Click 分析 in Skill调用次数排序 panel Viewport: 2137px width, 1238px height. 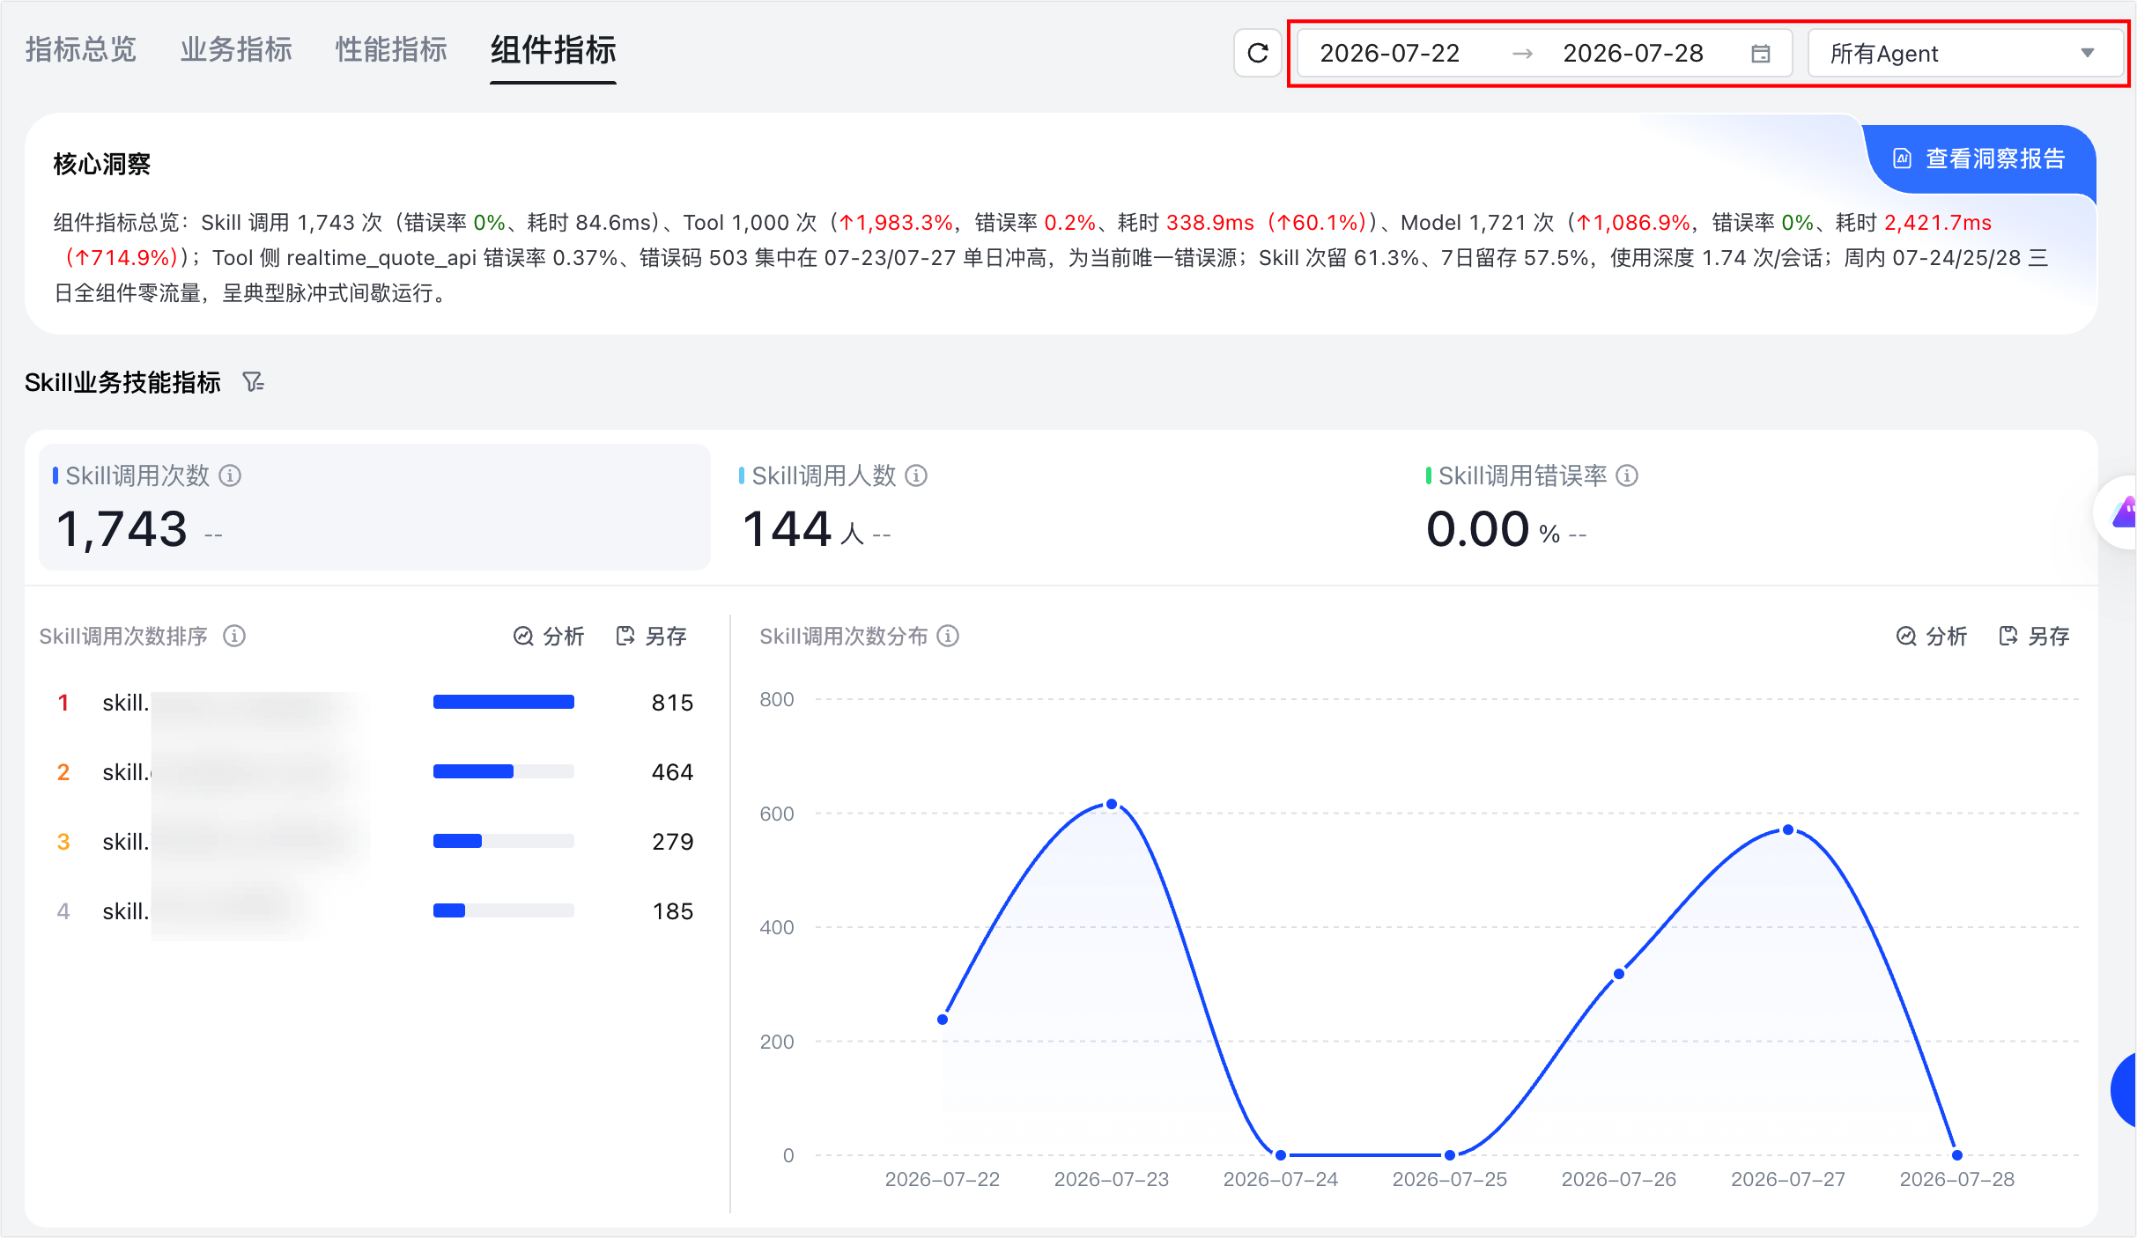pyautogui.click(x=548, y=636)
